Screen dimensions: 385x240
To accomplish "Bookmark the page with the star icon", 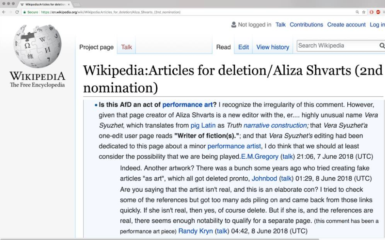I will (364, 12).
